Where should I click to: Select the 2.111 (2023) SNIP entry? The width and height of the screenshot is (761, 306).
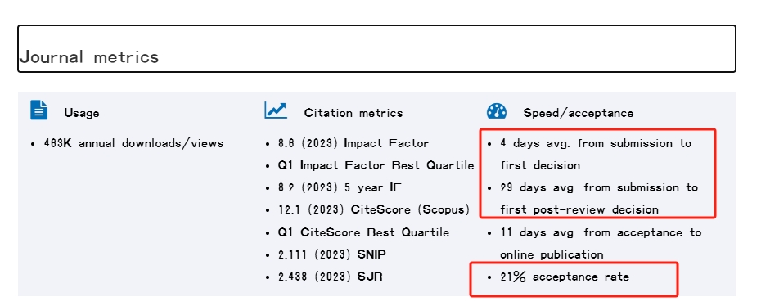click(332, 254)
